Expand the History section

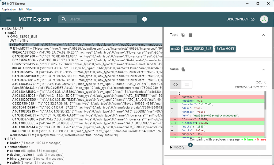pos(177,147)
